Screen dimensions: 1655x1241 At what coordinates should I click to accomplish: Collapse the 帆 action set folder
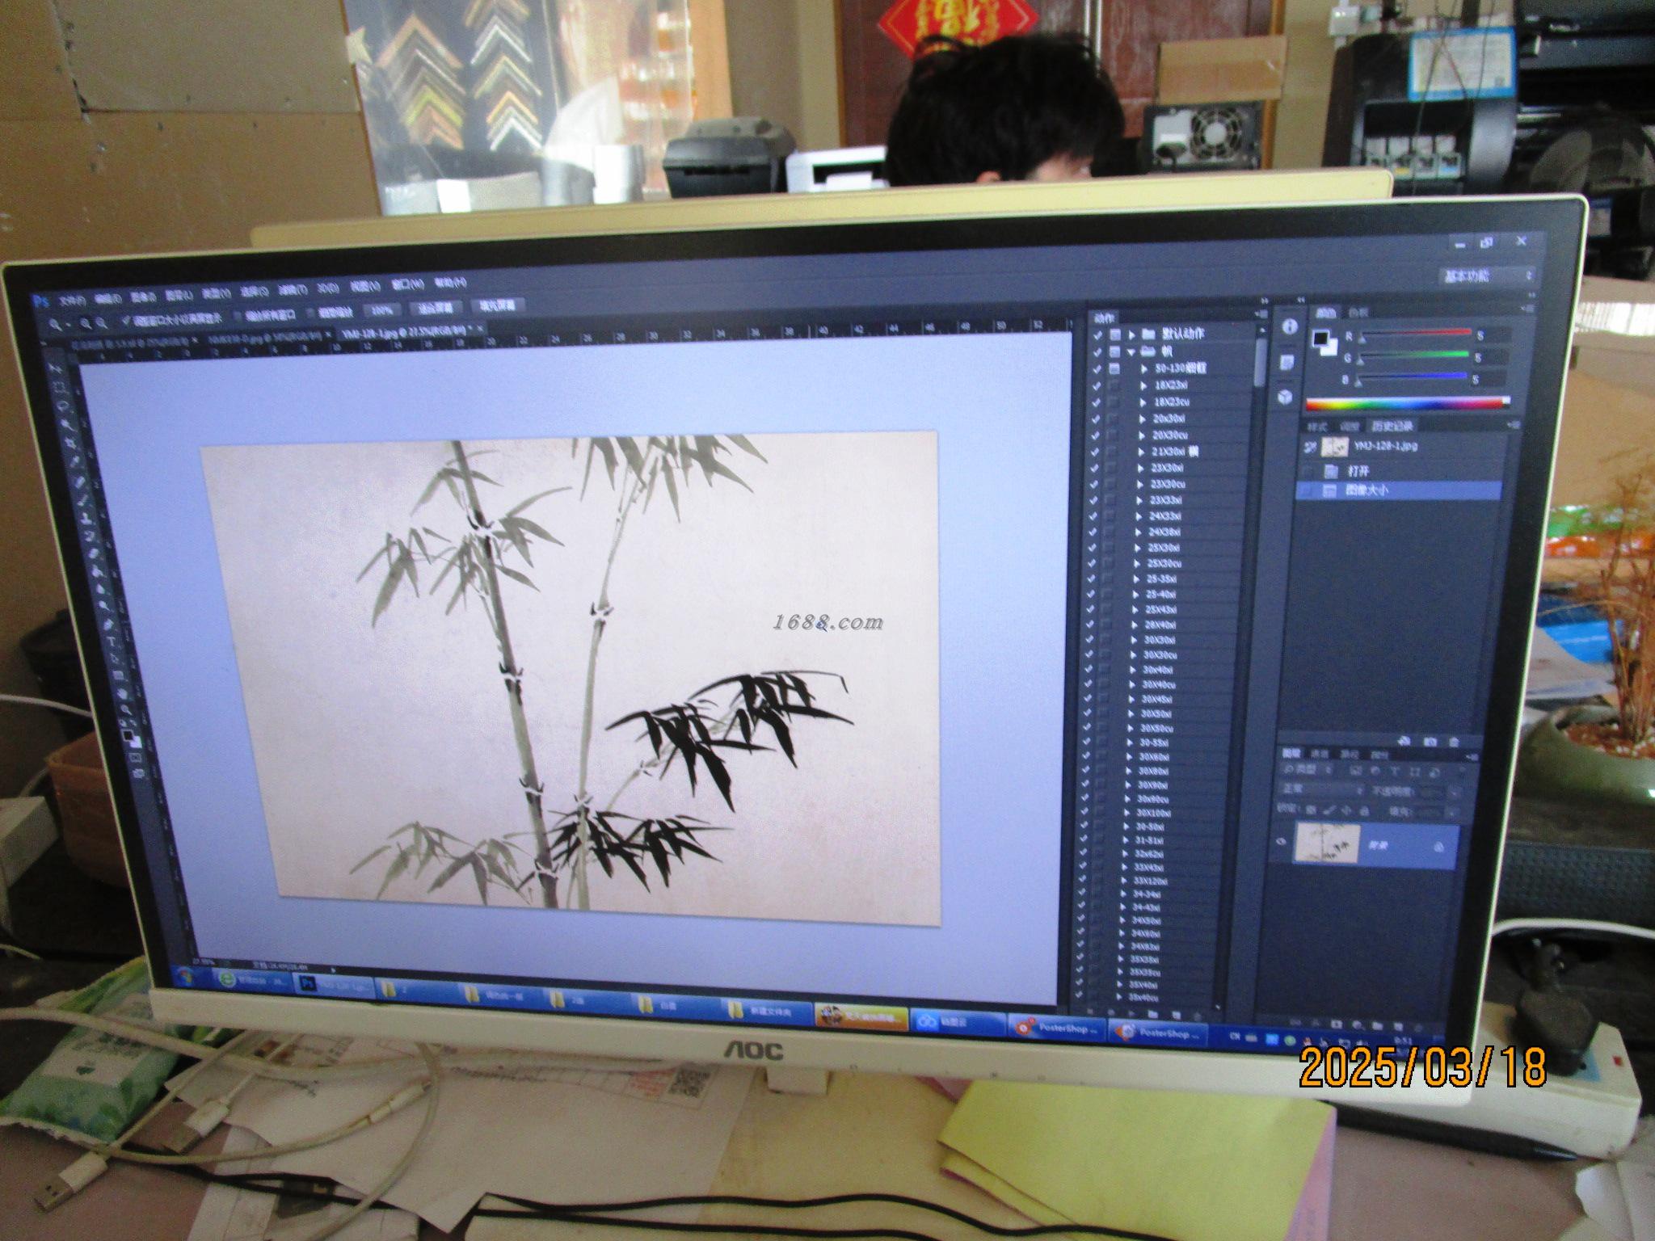[x=1131, y=351]
